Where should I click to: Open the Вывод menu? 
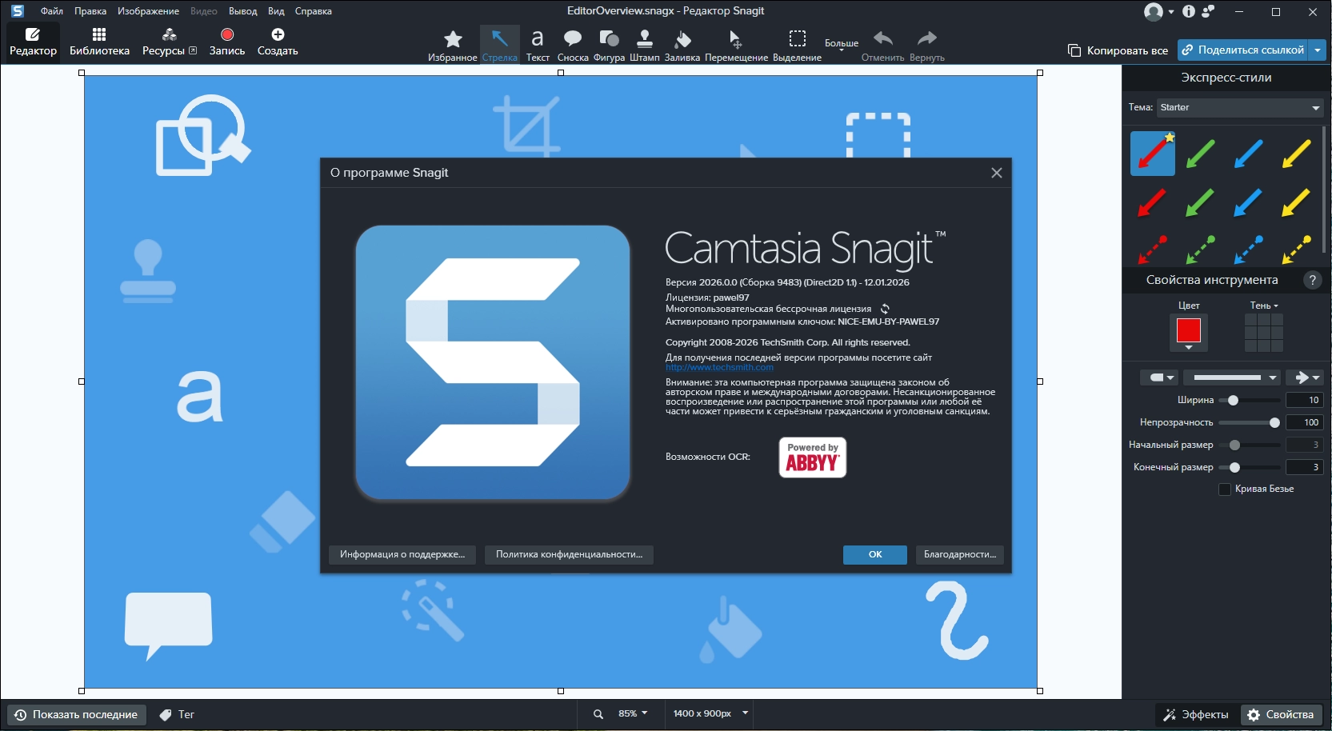point(242,11)
